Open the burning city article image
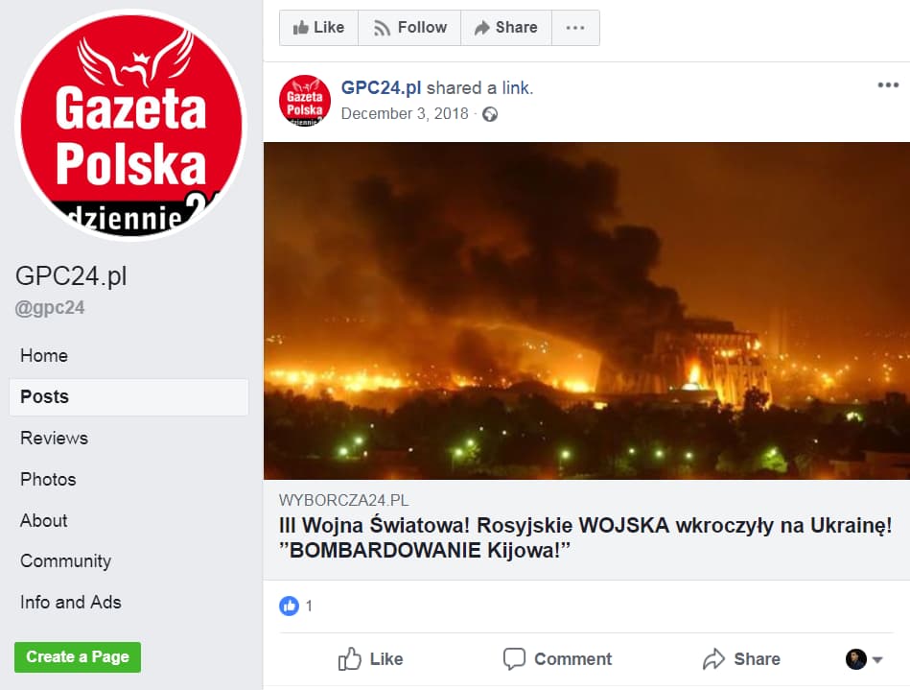The width and height of the screenshot is (910, 690). coord(587,311)
